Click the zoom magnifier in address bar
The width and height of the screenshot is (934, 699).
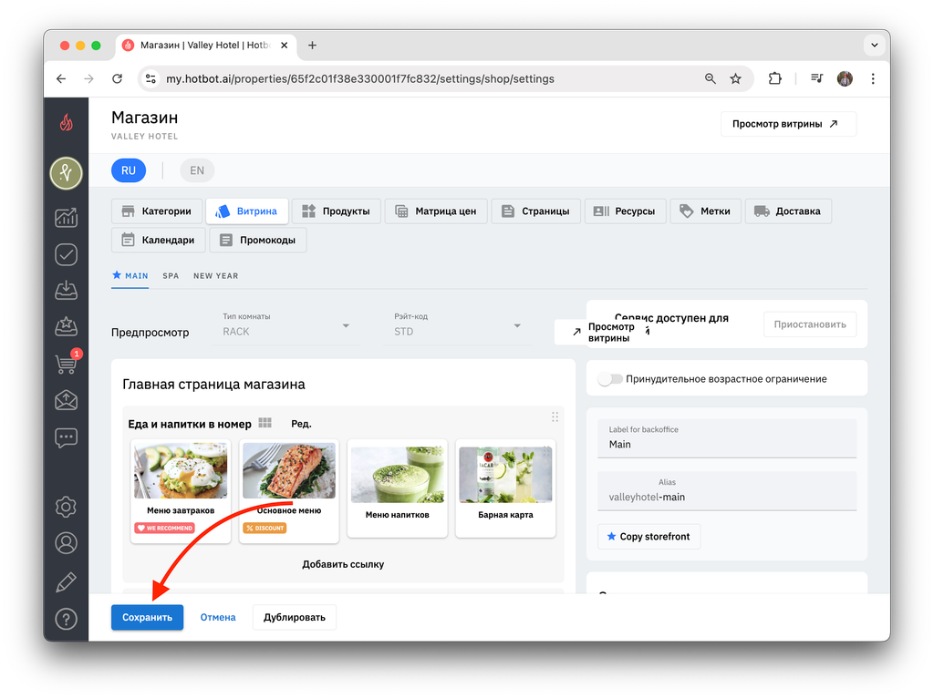point(710,78)
